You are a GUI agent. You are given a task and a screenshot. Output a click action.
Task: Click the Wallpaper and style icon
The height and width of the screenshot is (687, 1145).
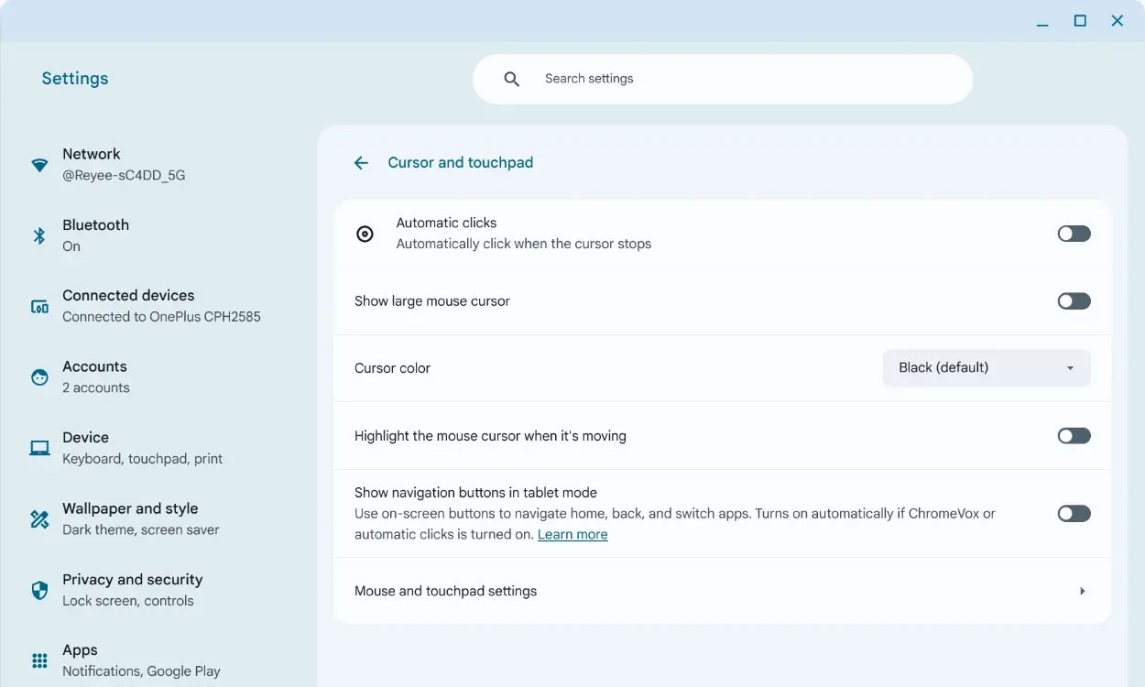[39, 519]
